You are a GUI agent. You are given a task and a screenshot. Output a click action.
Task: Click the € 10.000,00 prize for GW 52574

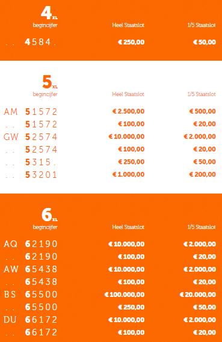click(126, 136)
